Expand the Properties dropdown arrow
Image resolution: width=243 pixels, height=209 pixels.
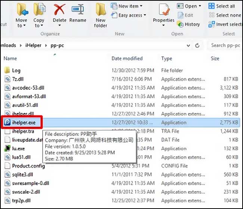163,25
